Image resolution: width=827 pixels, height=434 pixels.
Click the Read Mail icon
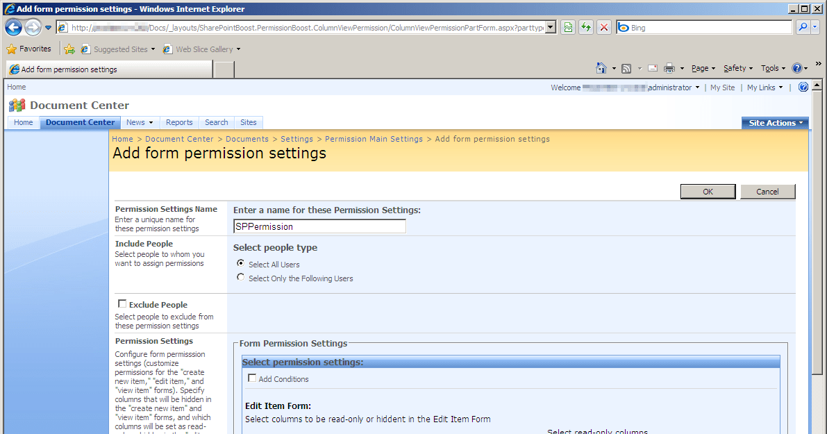click(x=652, y=68)
